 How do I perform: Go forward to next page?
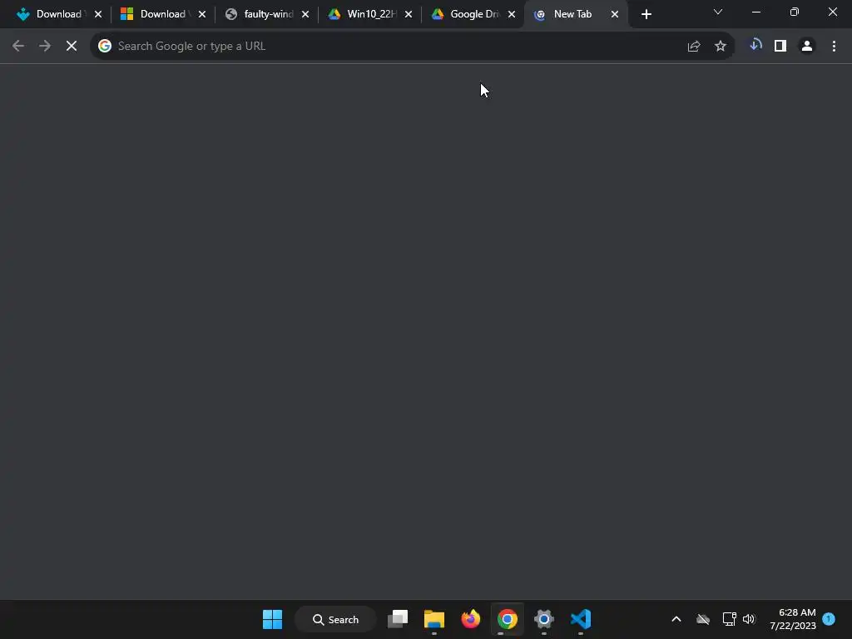(x=45, y=47)
